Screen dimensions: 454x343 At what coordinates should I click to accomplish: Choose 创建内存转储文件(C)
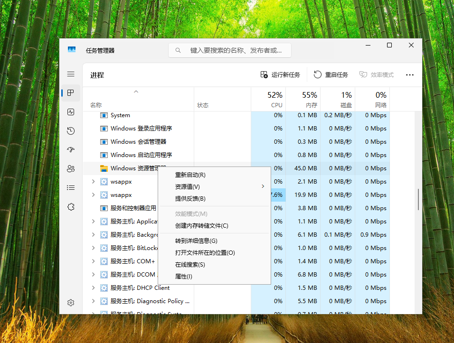click(214, 225)
